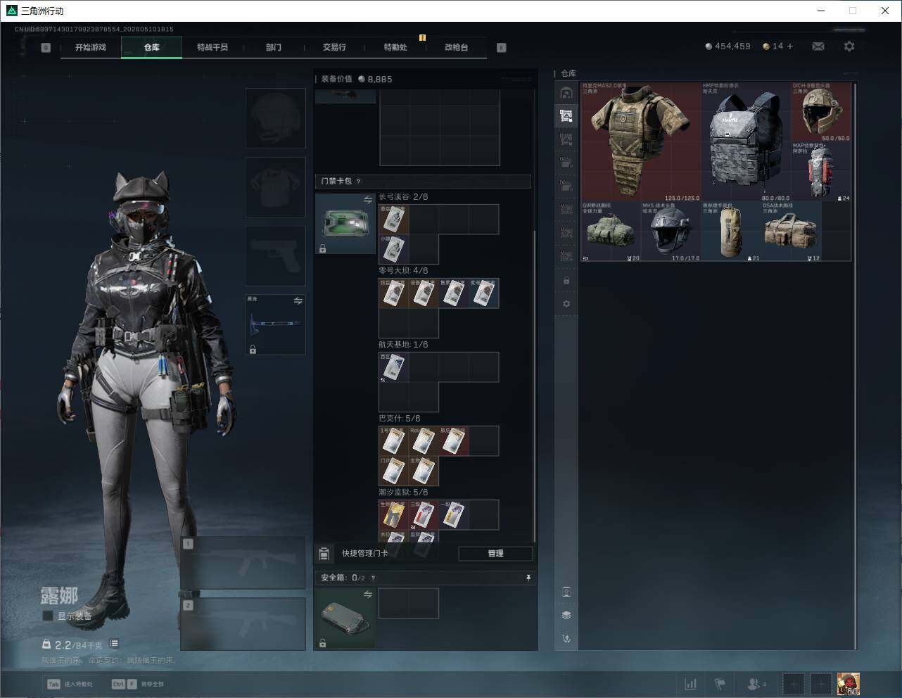The width and height of the screenshot is (902, 698).
Task: Click the first squad invite plus slot
Action: click(x=794, y=684)
